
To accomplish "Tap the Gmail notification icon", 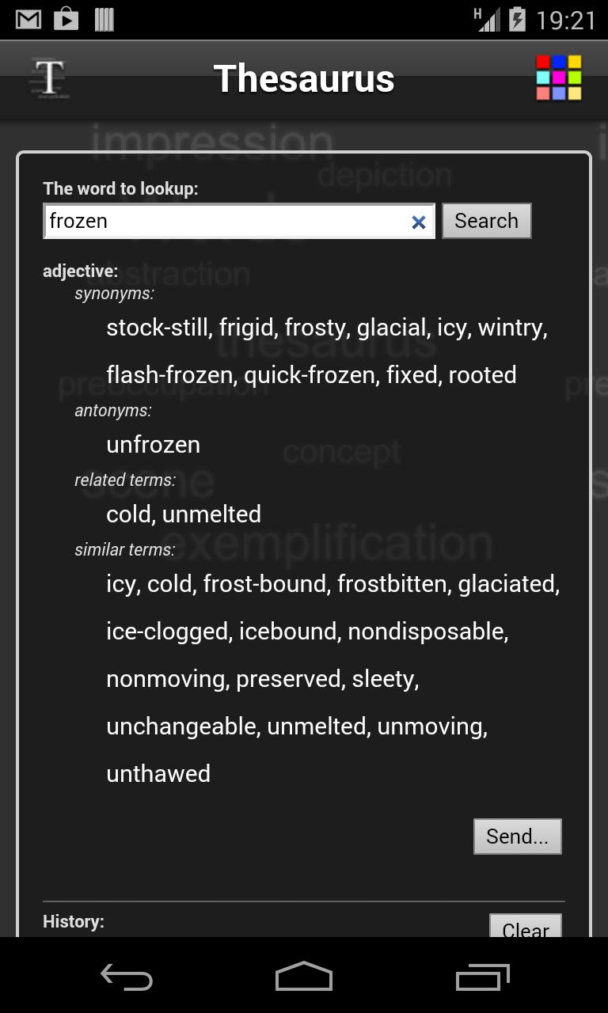I will point(28,20).
